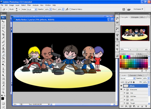Select the Move tool
The image size is (151, 109).
click(x=3, y=21)
